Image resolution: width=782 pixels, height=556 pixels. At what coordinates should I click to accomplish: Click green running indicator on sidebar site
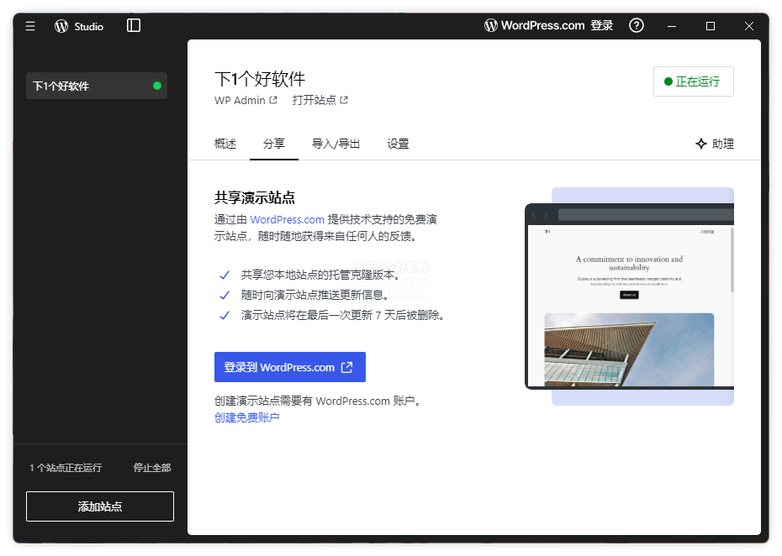pos(157,86)
